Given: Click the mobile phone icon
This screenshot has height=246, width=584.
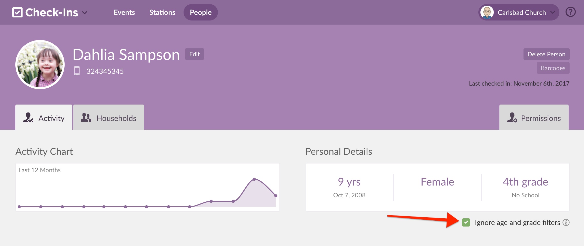Looking at the screenshot, I should (77, 71).
